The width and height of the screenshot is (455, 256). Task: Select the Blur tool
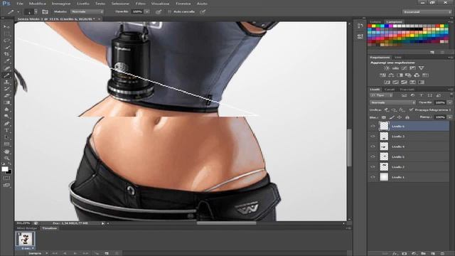tap(6, 110)
